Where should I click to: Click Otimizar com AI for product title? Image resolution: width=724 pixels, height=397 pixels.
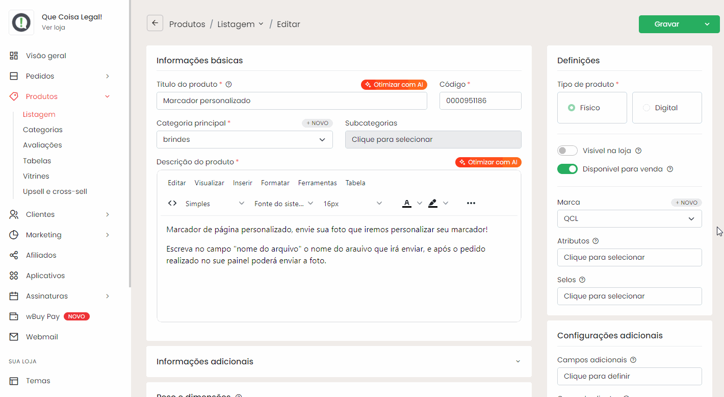(394, 85)
